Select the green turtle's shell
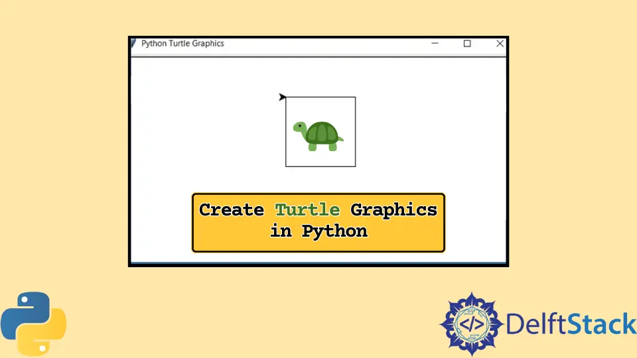The height and width of the screenshot is (358, 637). tap(322, 133)
